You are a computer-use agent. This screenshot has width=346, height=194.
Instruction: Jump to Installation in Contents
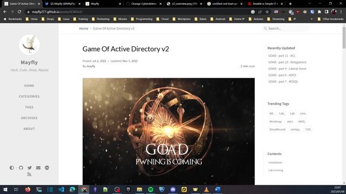click(x=275, y=163)
